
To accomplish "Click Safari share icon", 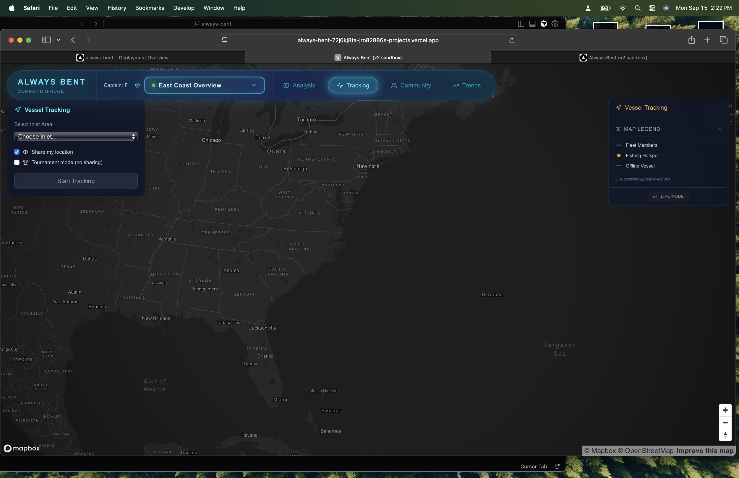I will (691, 40).
